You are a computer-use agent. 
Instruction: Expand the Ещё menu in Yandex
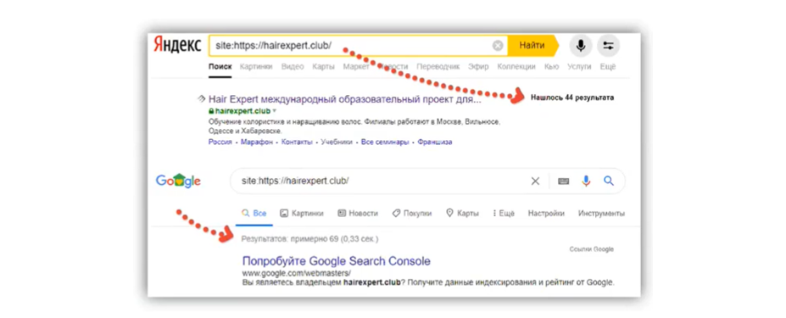tap(608, 67)
